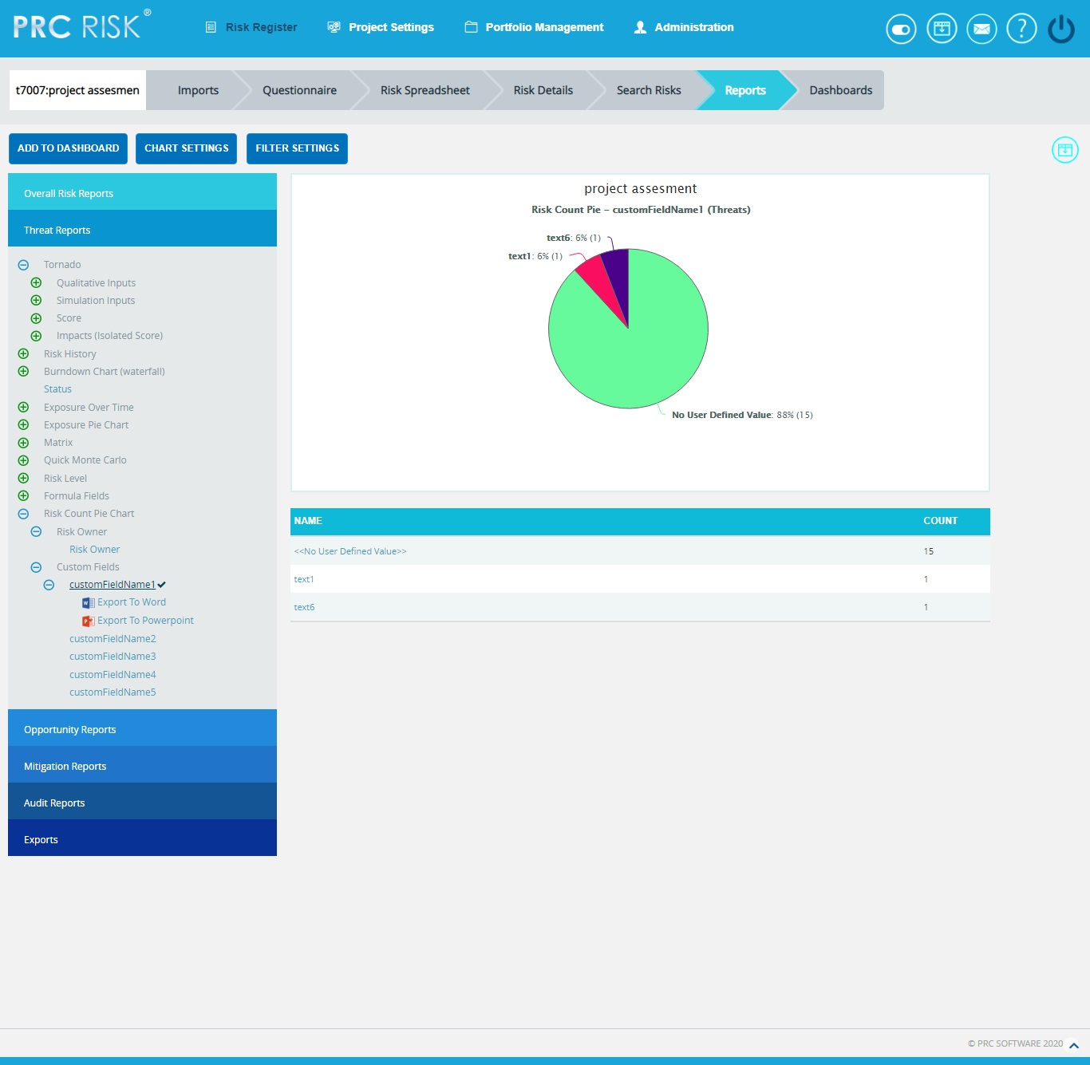The image size is (1090, 1065).
Task: Switch to the Dashboards tab
Action: pos(840,90)
